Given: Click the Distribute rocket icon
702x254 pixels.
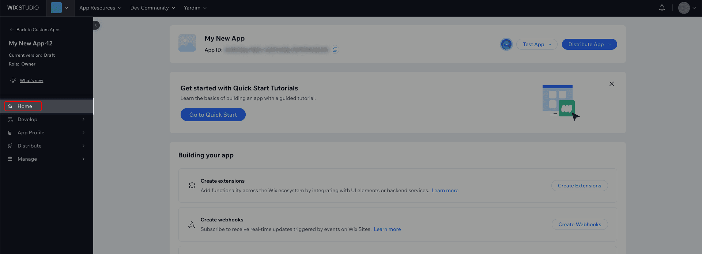Looking at the screenshot, I should 10,146.
